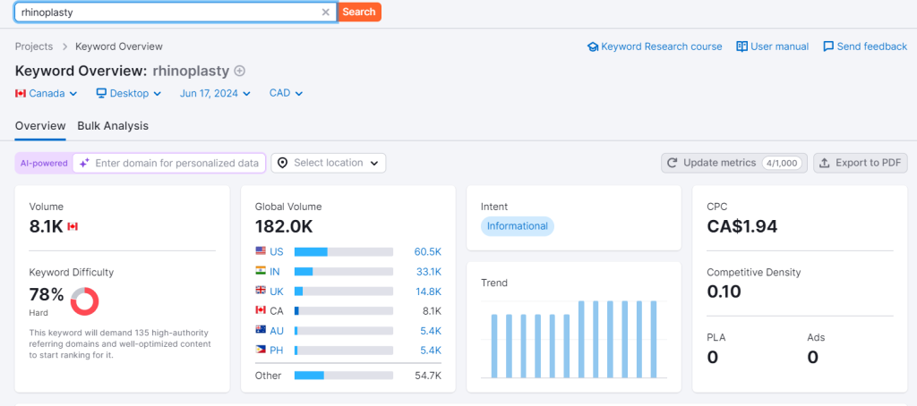Click the Send feedback chat icon
Screen dimensions: 917x406
[x=828, y=47]
